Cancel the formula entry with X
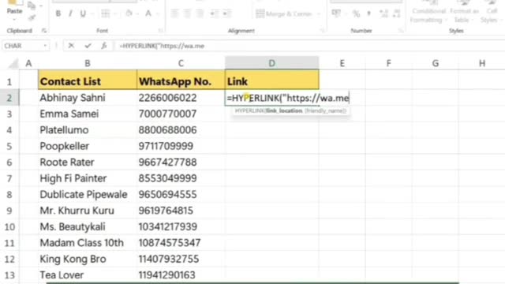The height and width of the screenshot is (284, 505). (71, 46)
